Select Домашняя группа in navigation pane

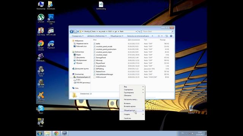pos(82,69)
